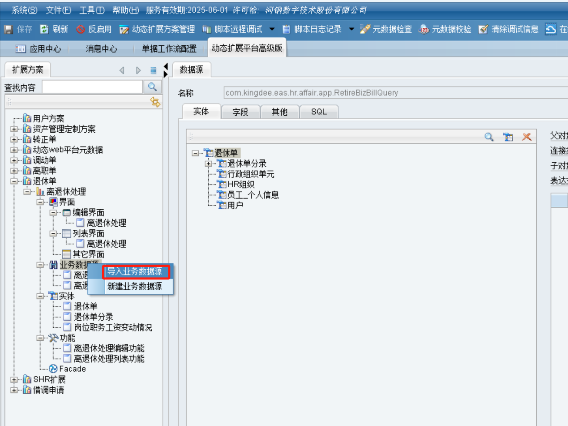Select the 扩展方案 panel tab
This screenshot has width=568, height=426.
point(28,70)
